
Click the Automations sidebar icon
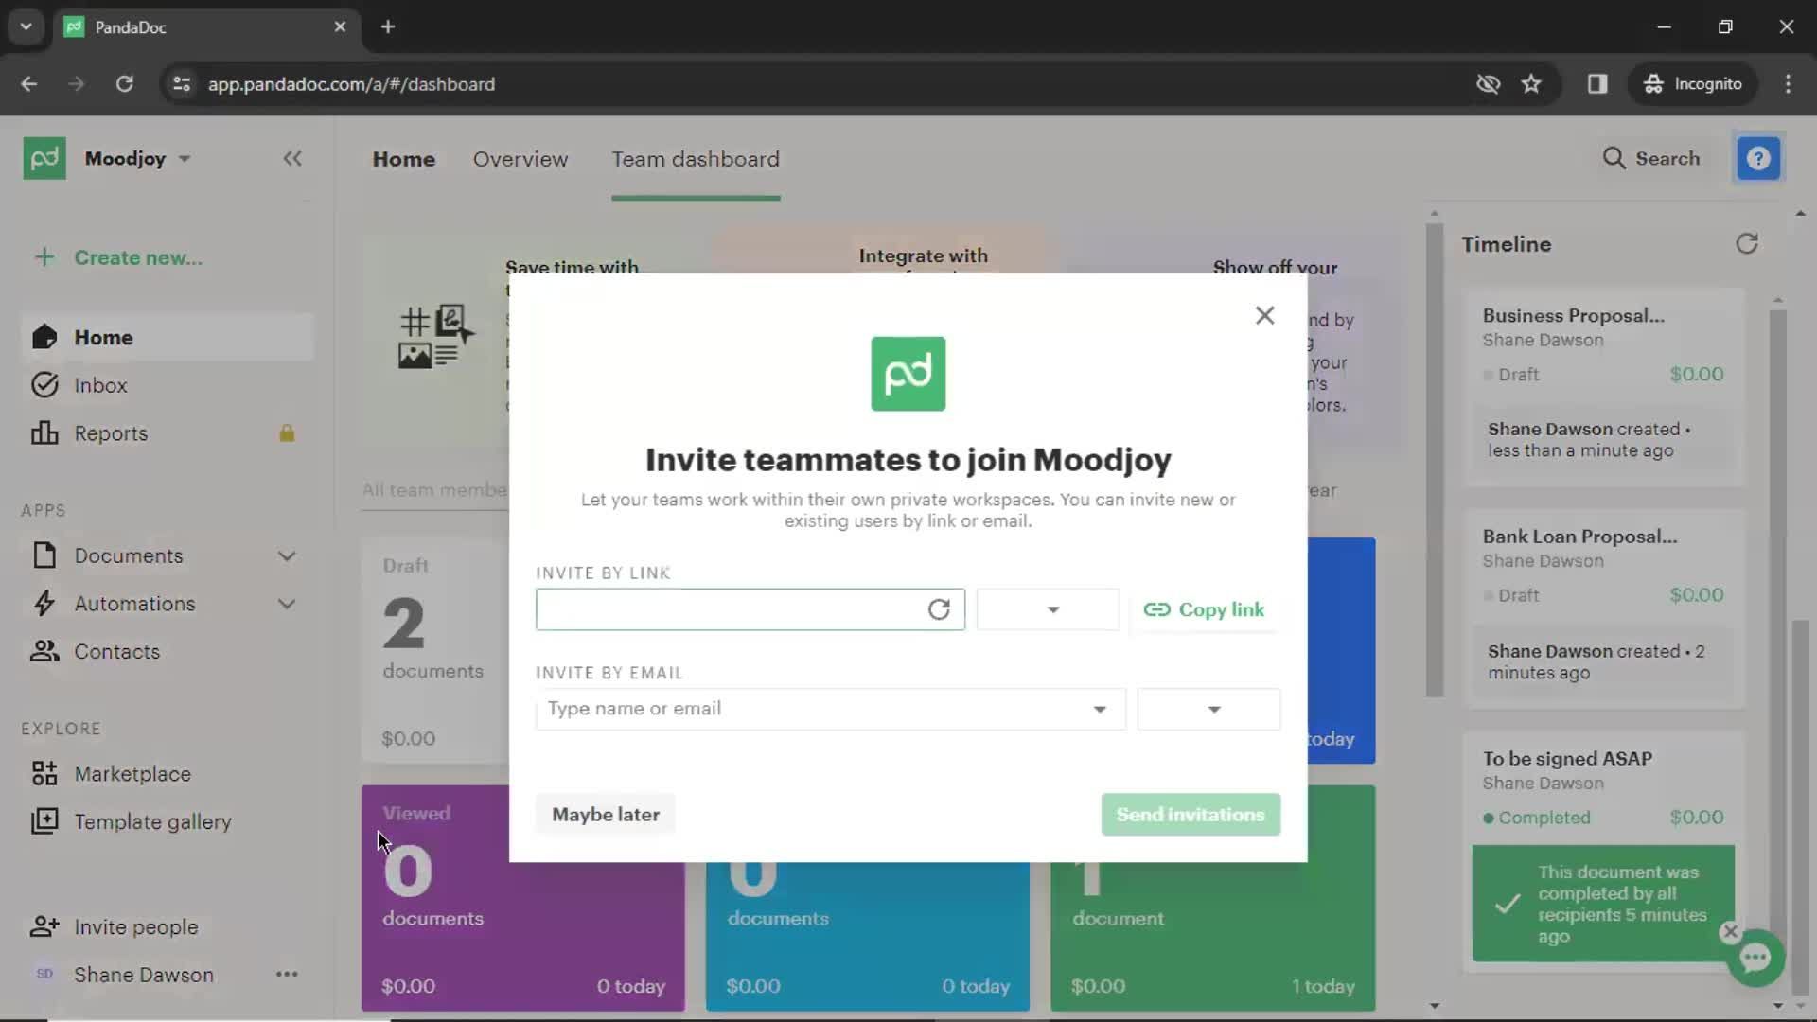[x=44, y=603]
